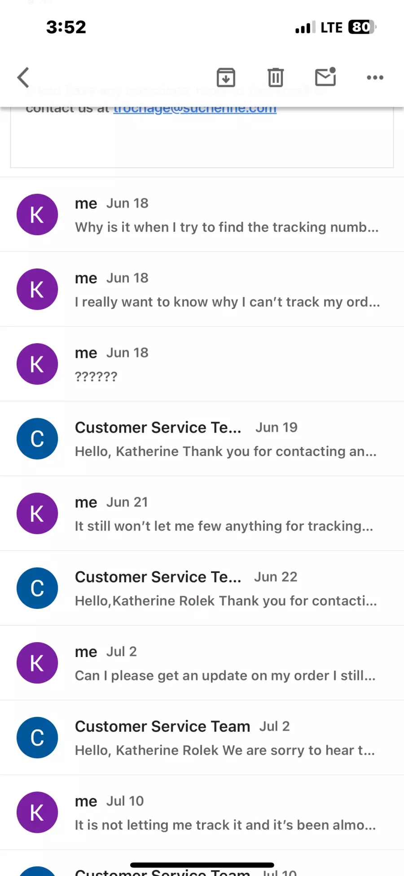The image size is (404, 876).
Task: Tap the home indicator bar at bottom
Action: [202, 865]
